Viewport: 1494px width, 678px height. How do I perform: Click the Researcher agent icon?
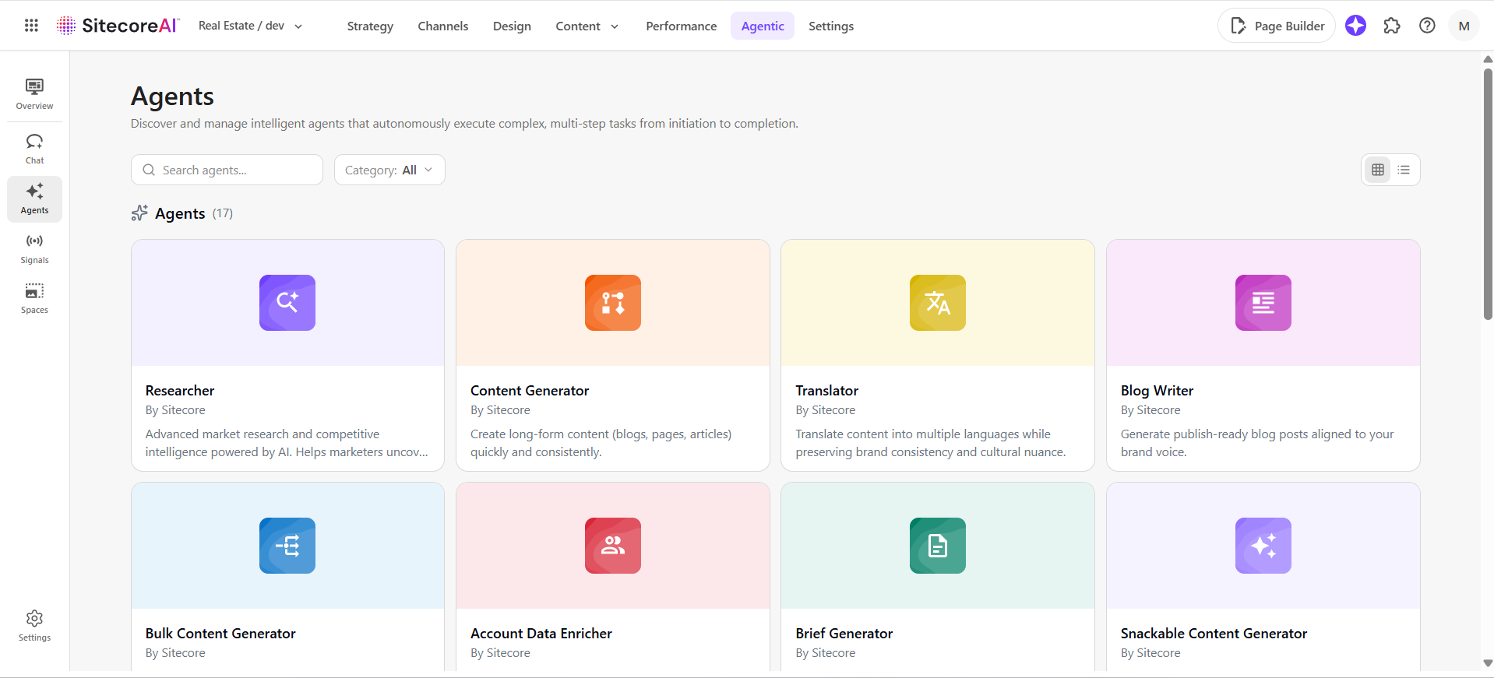coord(287,303)
